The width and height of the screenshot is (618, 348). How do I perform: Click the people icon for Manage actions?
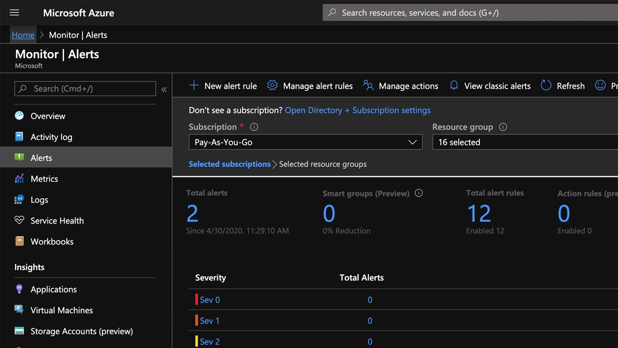click(x=368, y=86)
